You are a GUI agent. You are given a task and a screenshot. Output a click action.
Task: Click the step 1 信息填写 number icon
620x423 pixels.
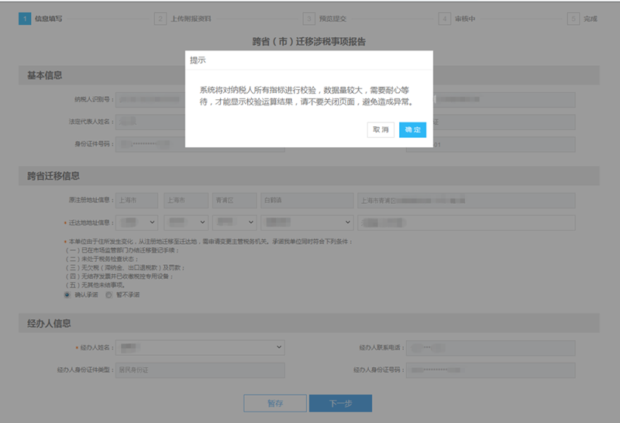click(x=25, y=18)
